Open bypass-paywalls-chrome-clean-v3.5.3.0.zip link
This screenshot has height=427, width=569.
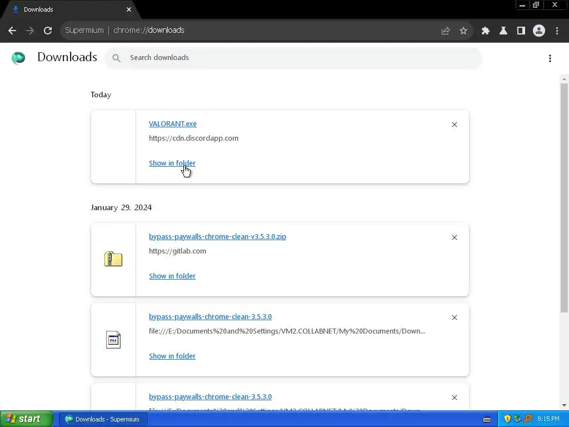pos(217,236)
